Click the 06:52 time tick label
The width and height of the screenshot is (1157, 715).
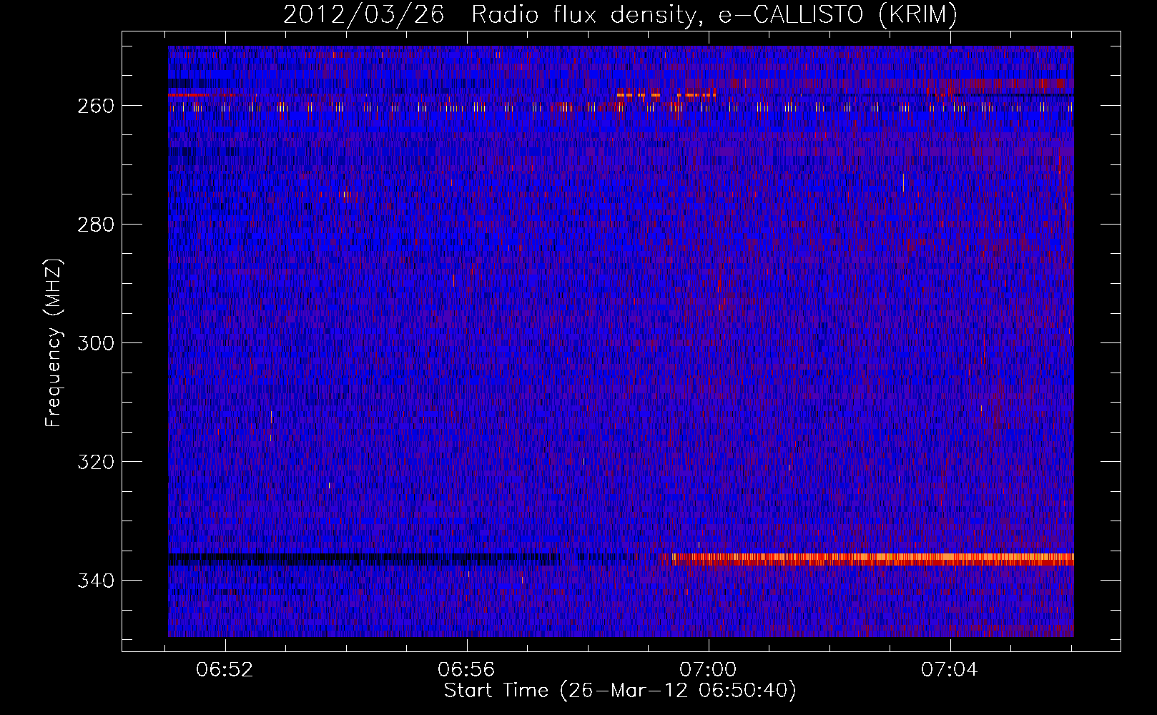[x=225, y=669]
